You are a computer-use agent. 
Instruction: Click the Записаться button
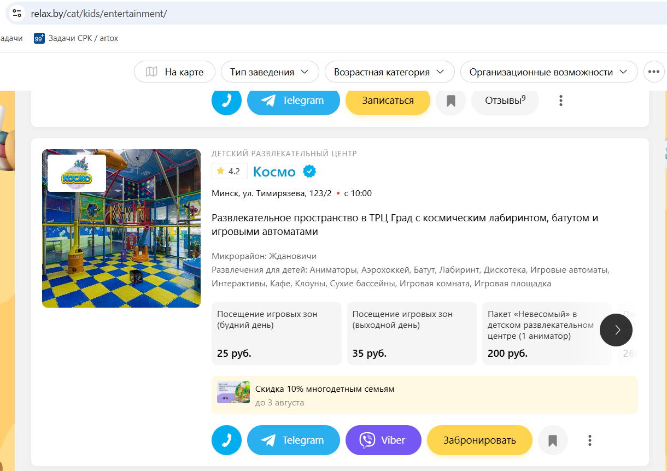388,101
